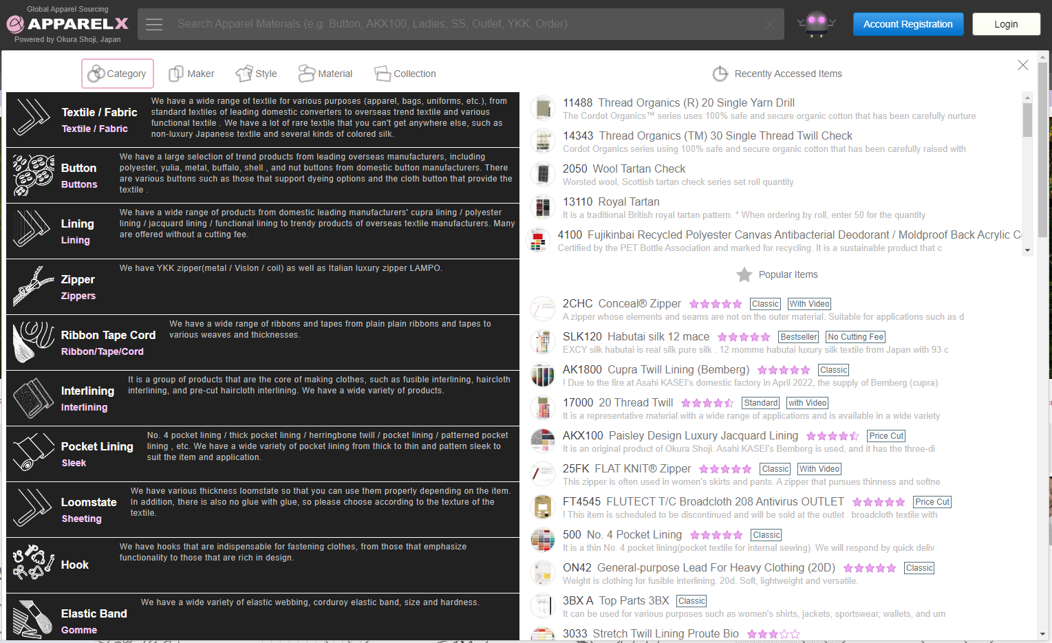Clear search field with X icon
The width and height of the screenshot is (1052, 643).
tap(769, 24)
